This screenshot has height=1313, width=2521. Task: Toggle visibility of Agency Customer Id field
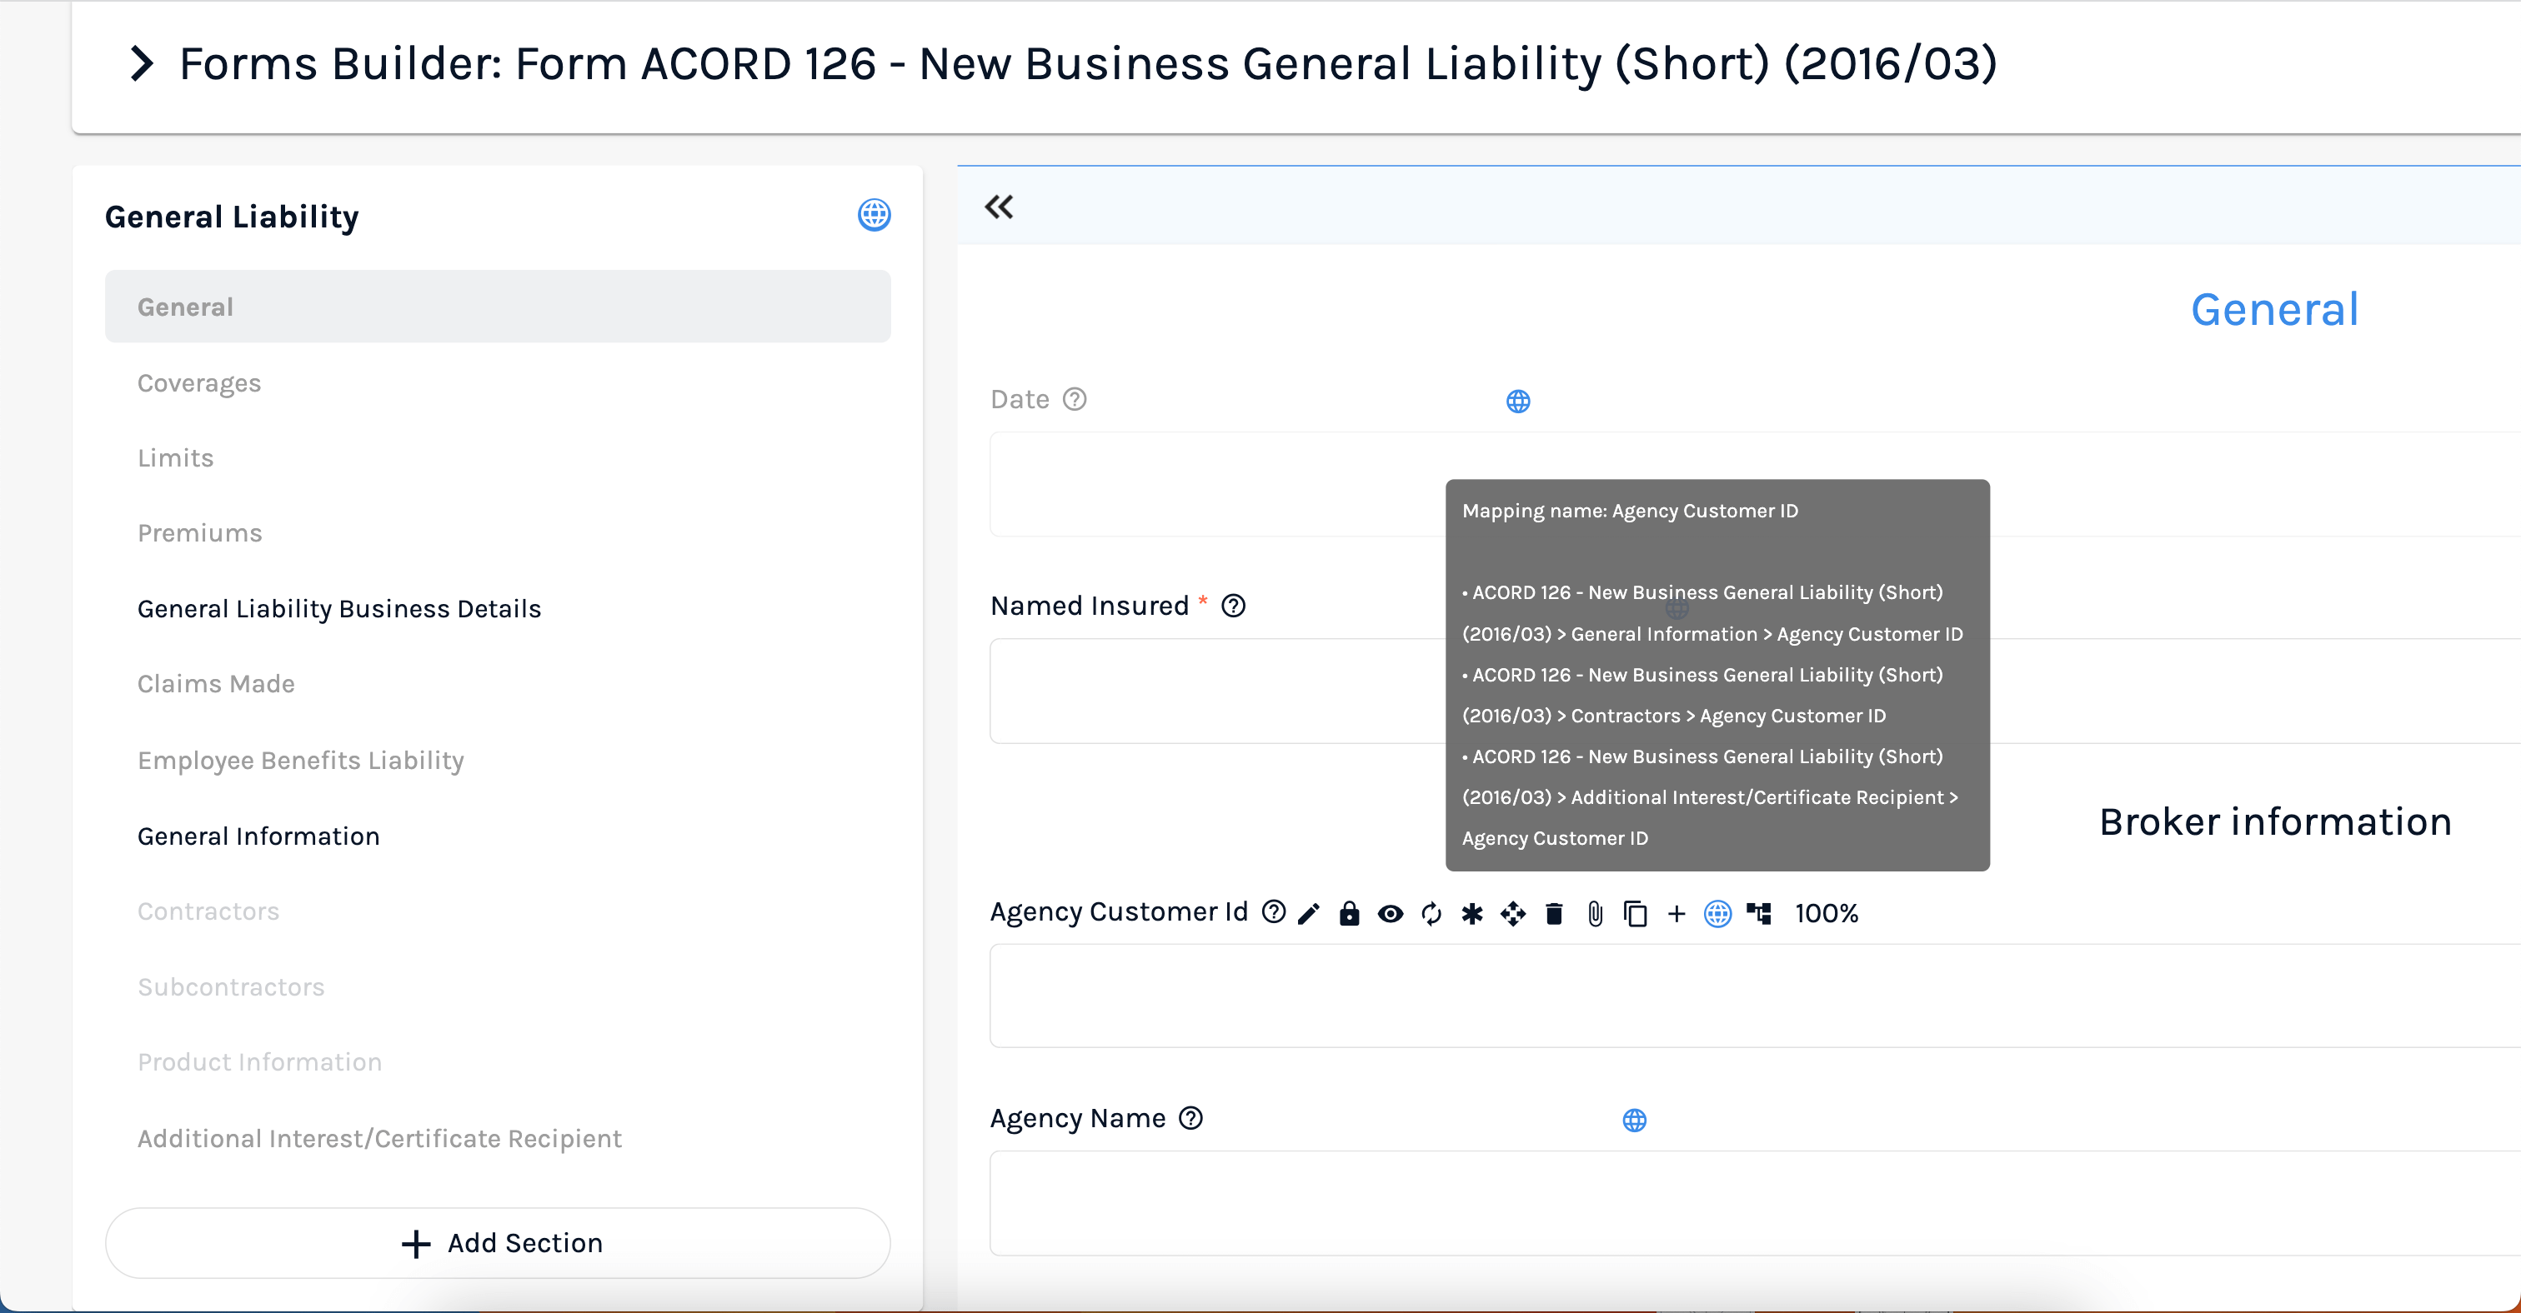(1391, 913)
